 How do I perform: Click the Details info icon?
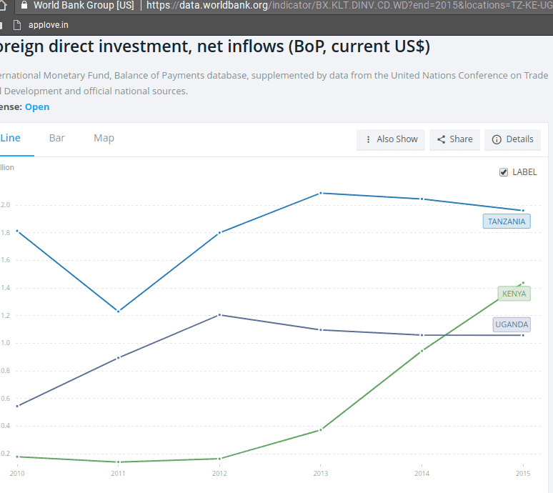click(x=497, y=139)
